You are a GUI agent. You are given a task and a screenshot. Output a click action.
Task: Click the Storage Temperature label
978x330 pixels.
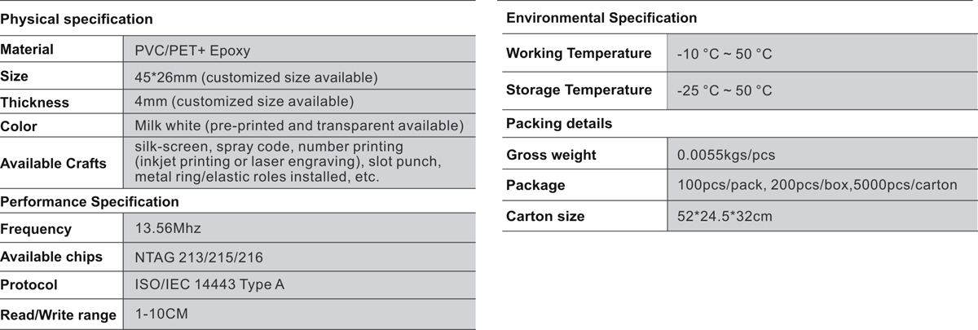click(x=579, y=90)
